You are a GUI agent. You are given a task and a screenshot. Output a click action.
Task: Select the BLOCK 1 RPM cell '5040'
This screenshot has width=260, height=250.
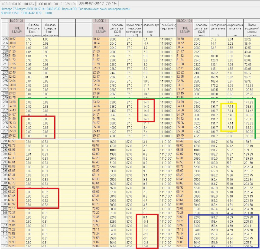(x=117, y=159)
